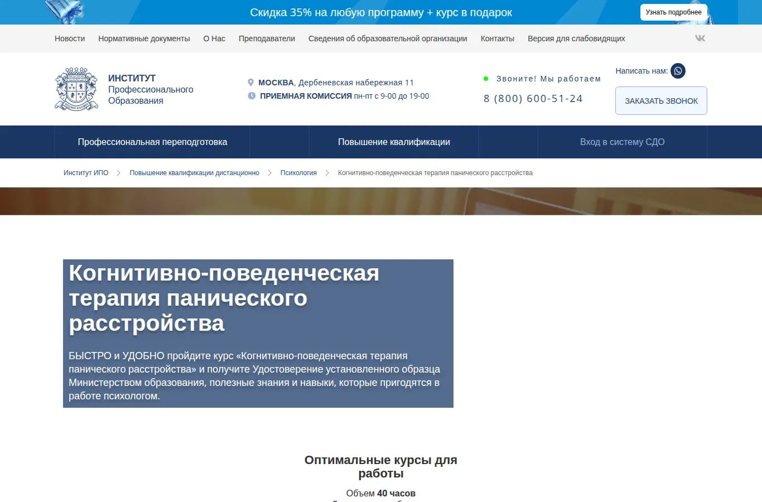The image size is (762, 502).
Task: Open the VK social network icon
Action: click(x=700, y=38)
